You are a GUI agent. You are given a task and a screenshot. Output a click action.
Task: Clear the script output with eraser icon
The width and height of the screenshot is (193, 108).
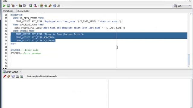[x=9, y=76]
